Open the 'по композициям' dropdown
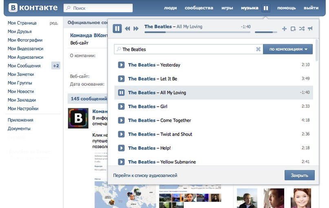This screenshot has height=208, width=329. [x=288, y=49]
